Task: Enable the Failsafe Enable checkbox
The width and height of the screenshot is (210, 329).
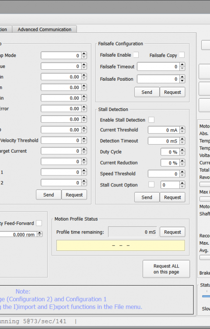Action: pyautogui.click(x=136, y=55)
